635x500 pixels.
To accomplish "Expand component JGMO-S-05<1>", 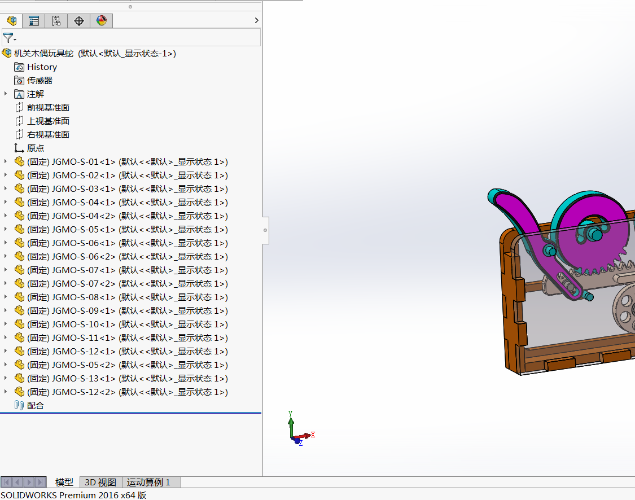I will 5,229.
